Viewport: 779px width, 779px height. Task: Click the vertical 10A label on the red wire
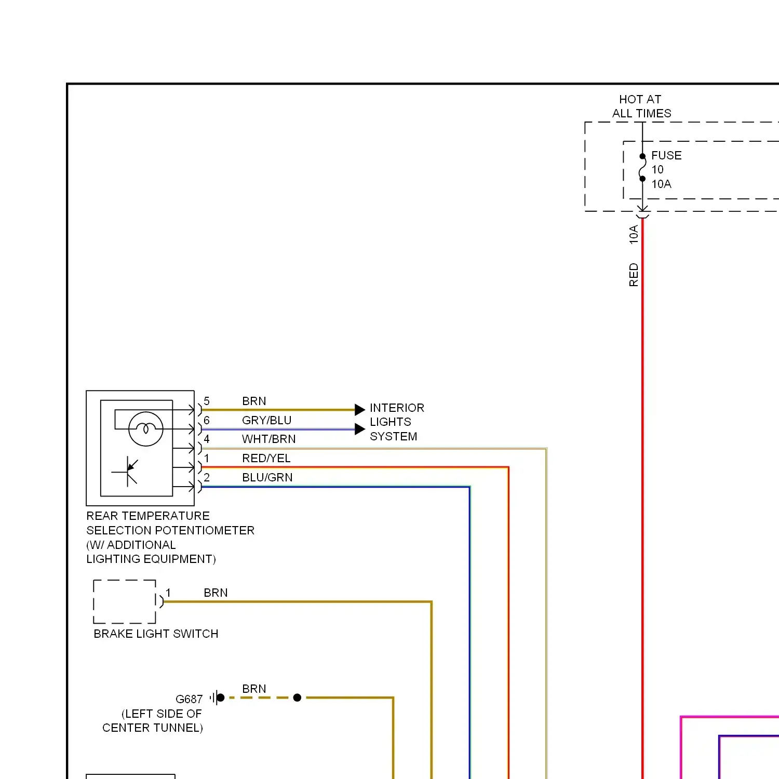[x=633, y=234]
